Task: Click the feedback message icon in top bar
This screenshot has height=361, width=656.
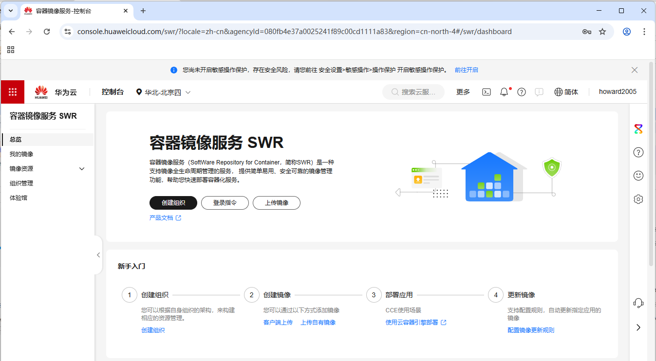Action: (539, 92)
